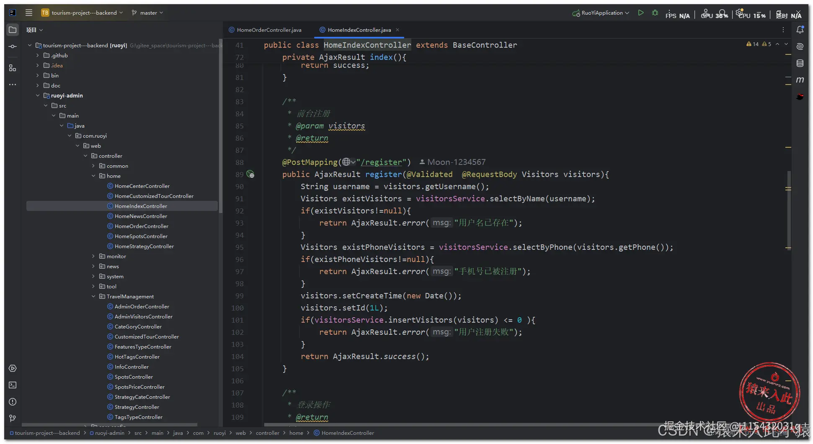The height and width of the screenshot is (444, 813).
Task: Collapse the home package
Action: 93,176
